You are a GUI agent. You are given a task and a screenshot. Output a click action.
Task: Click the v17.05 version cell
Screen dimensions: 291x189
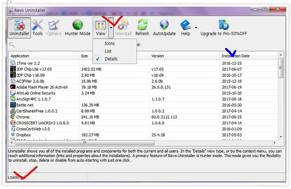tap(157, 69)
